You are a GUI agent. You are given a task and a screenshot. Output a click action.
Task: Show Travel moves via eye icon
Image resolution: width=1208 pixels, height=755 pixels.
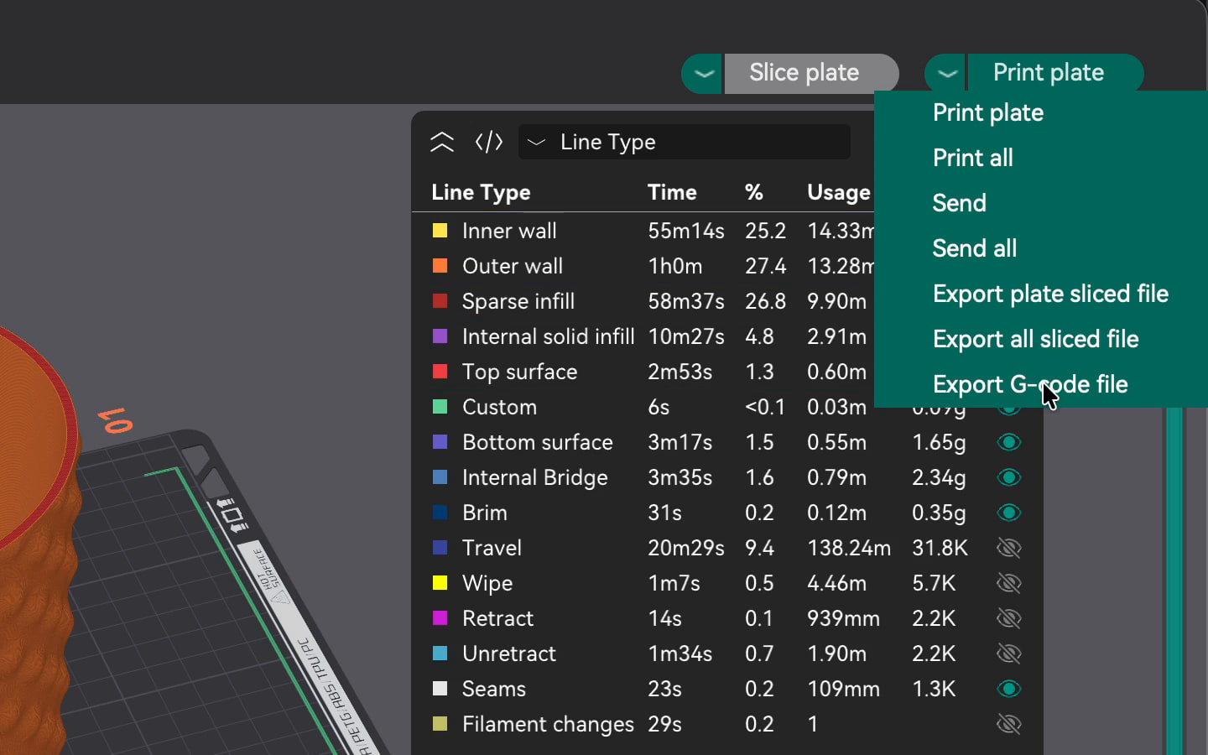(1009, 548)
